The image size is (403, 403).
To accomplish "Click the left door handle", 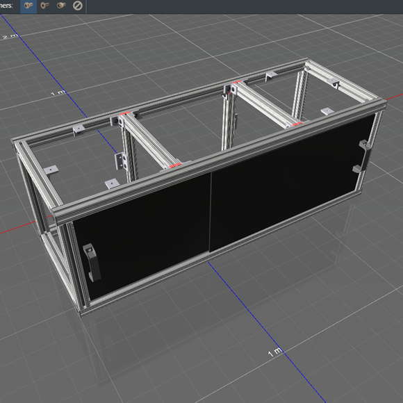I will click(x=92, y=262).
